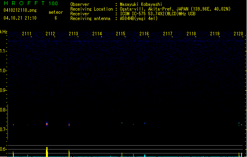Click the 2120 time marker
247x157 pixels.
(238, 34)
